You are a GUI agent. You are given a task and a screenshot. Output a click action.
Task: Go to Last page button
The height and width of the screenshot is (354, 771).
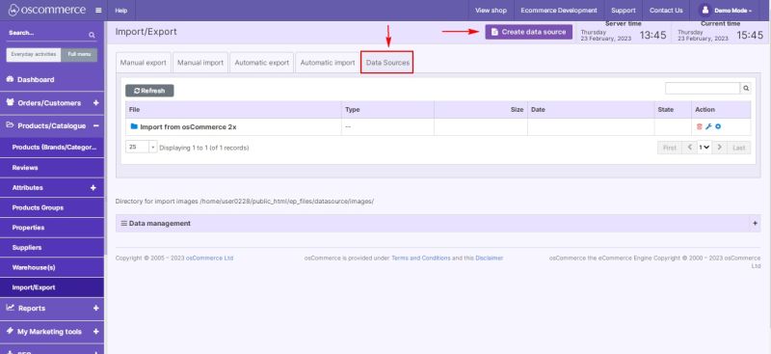tap(739, 148)
